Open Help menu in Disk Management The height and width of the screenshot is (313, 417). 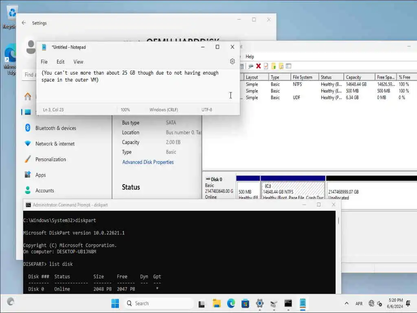250,56
